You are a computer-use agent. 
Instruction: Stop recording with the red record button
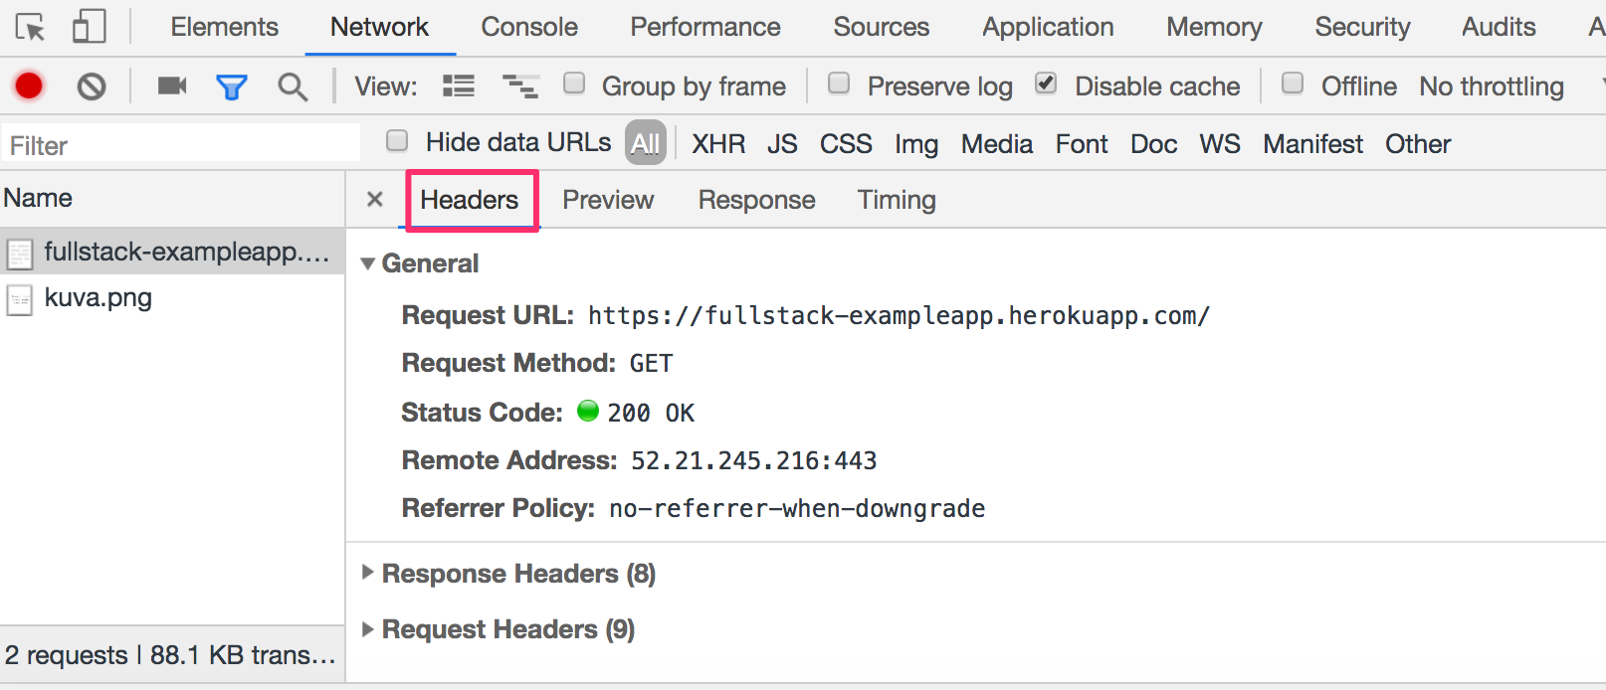(29, 86)
